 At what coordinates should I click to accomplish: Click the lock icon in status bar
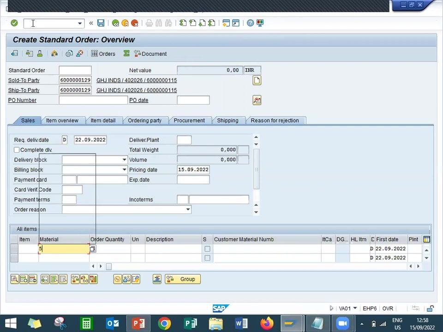pos(430,308)
